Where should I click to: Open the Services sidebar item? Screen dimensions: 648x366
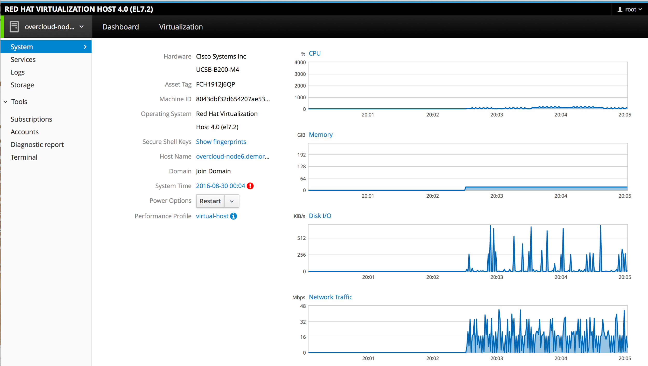tap(23, 60)
